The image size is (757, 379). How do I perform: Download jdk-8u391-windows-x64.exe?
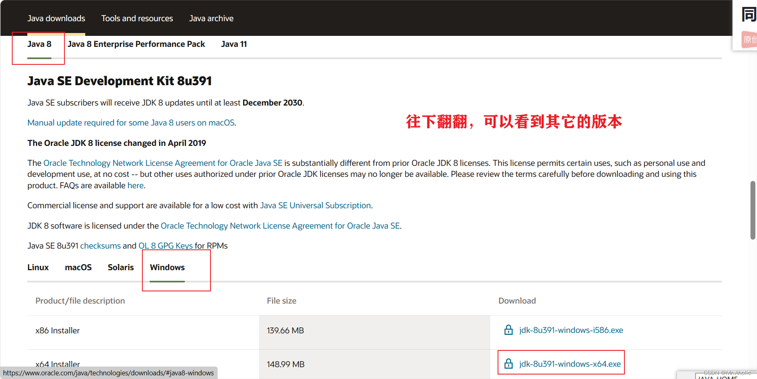tap(570, 364)
